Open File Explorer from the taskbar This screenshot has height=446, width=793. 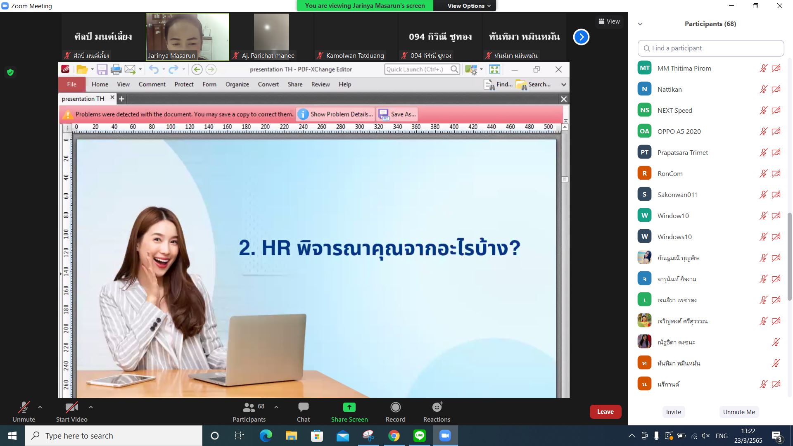[x=291, y=436]
